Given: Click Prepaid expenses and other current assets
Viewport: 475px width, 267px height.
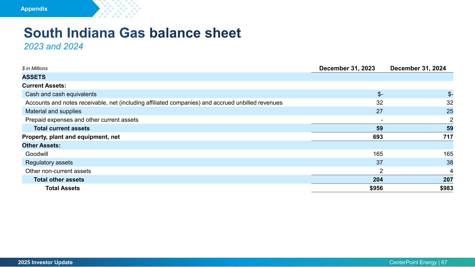Looking at the screenshot, I should click(x=82, y=120).
